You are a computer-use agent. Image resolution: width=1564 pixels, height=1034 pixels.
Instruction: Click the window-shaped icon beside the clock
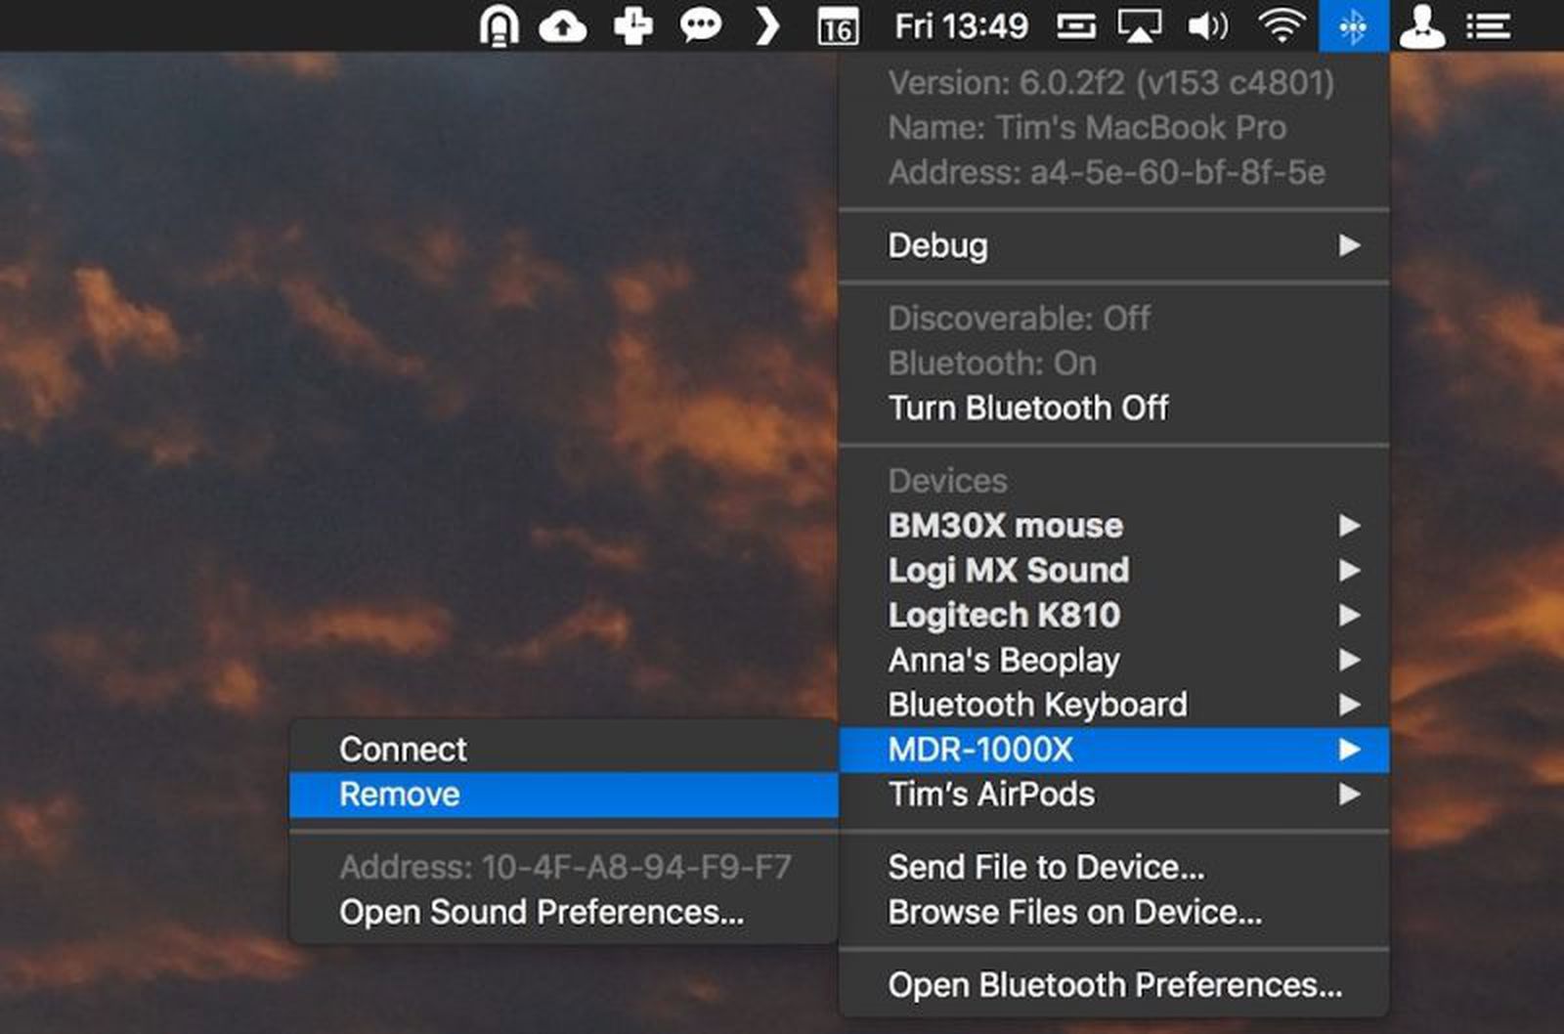tap(1076, 25)
